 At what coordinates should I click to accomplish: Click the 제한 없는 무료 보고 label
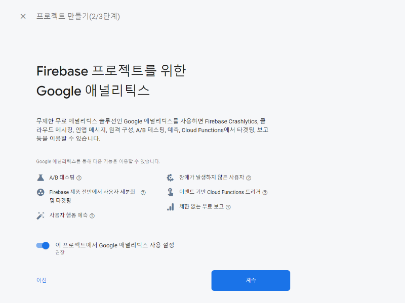[x=201, y=206]
